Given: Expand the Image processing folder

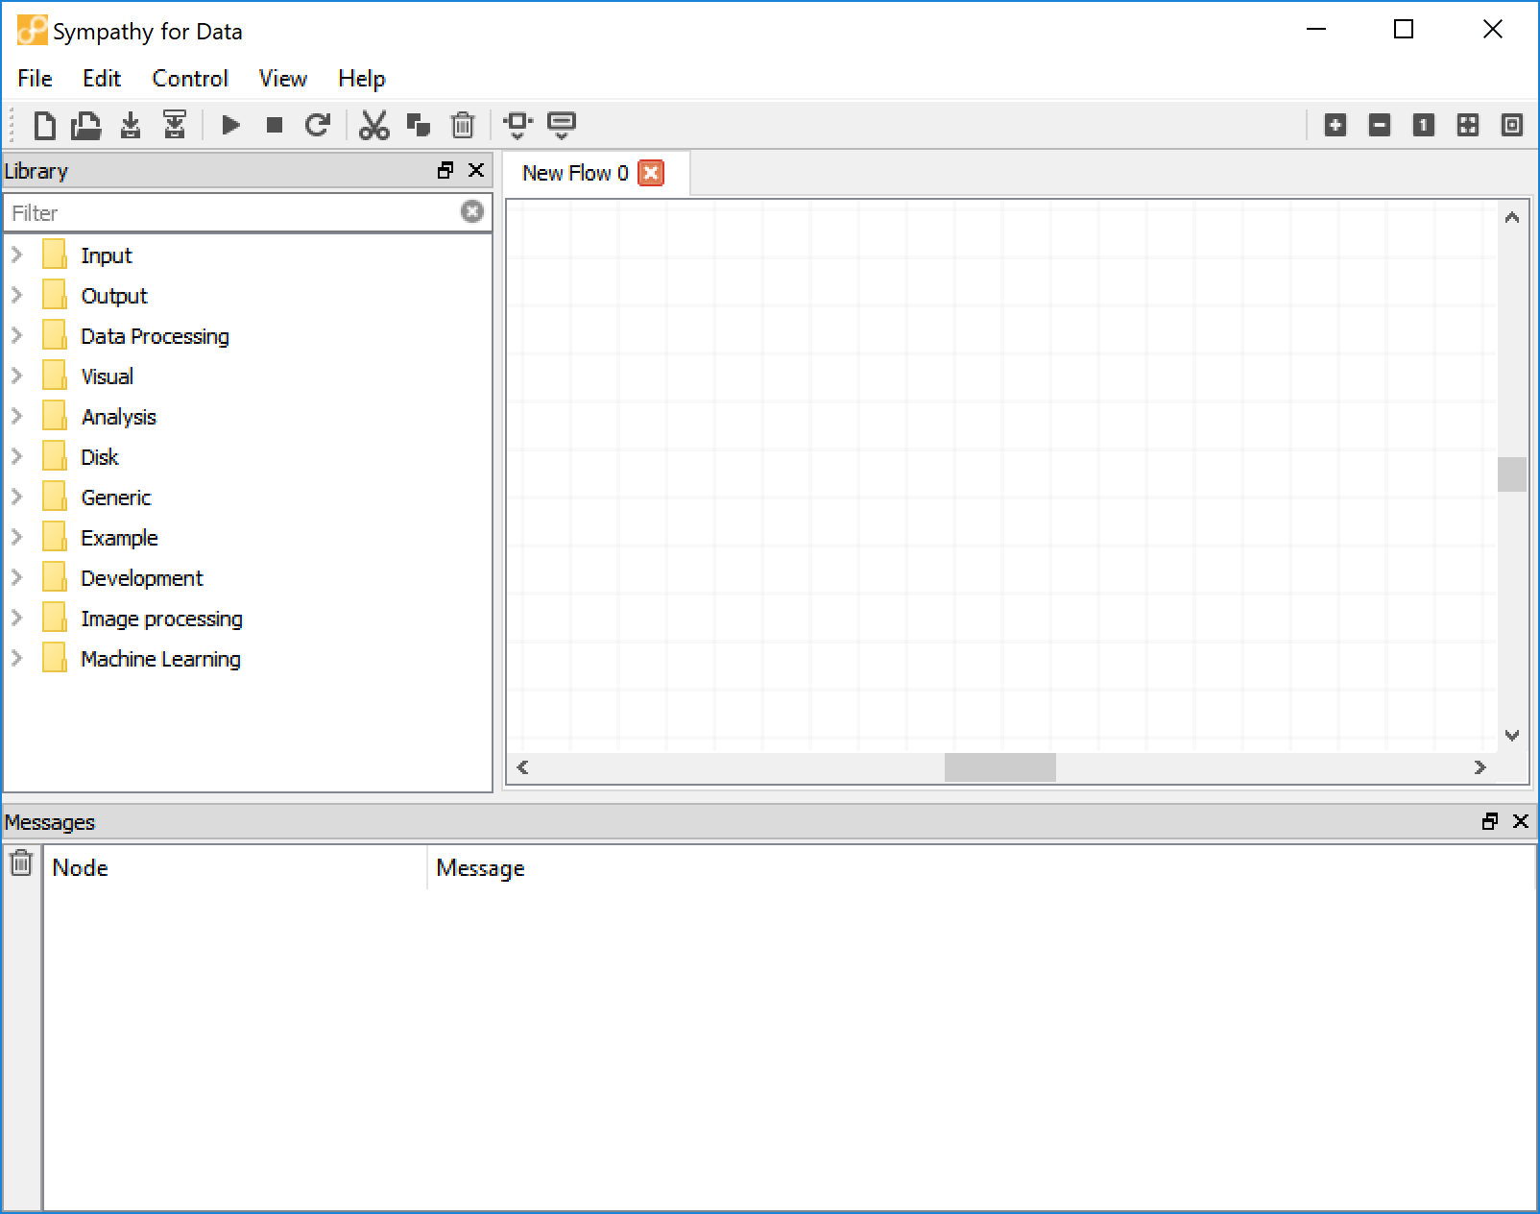Looking at the screenshot, I should tap(16, 618).
